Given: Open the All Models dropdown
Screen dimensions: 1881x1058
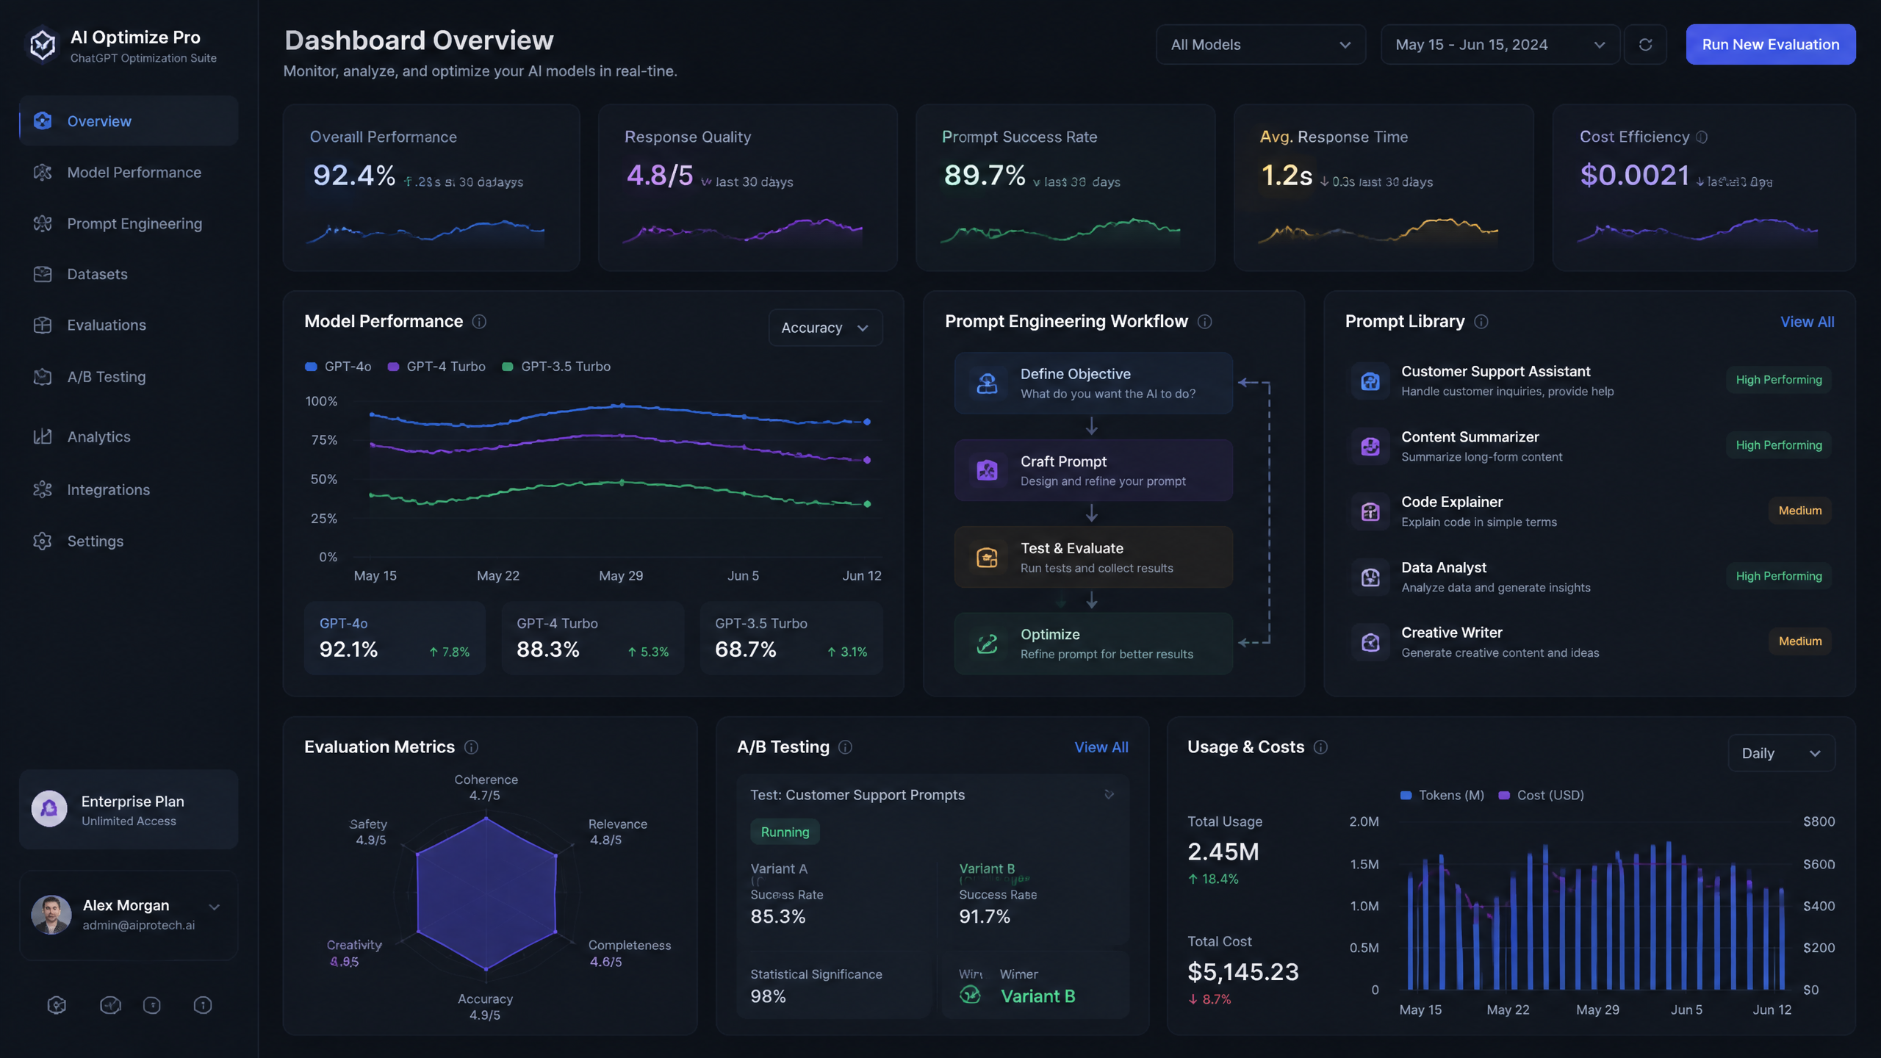Looking at the screenshot, I should click(x=1261, y=45).
